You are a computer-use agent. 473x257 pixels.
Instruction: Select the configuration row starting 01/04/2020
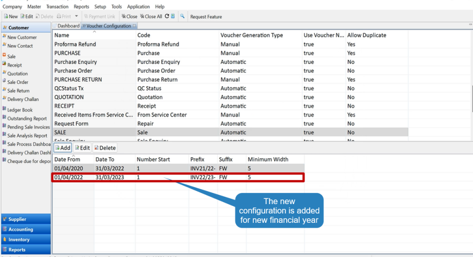click(178, 169)
